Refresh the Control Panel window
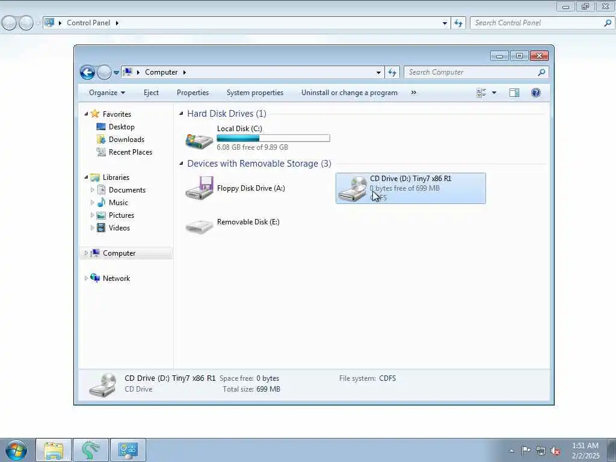Image resolution: width=616 pixels, height=462 pixels. click(458, 23)
